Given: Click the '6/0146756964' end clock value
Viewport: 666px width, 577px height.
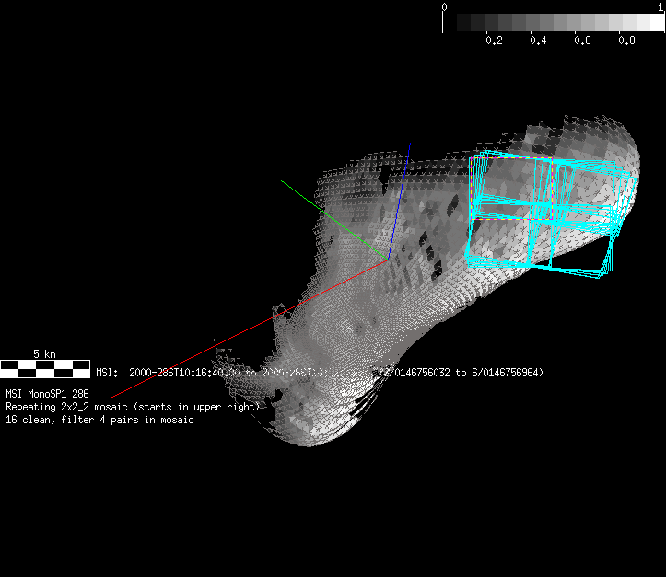Looking at the screenshot, I should coord(506,373).
